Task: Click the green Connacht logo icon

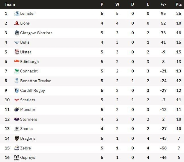Action: coord(17,71)
